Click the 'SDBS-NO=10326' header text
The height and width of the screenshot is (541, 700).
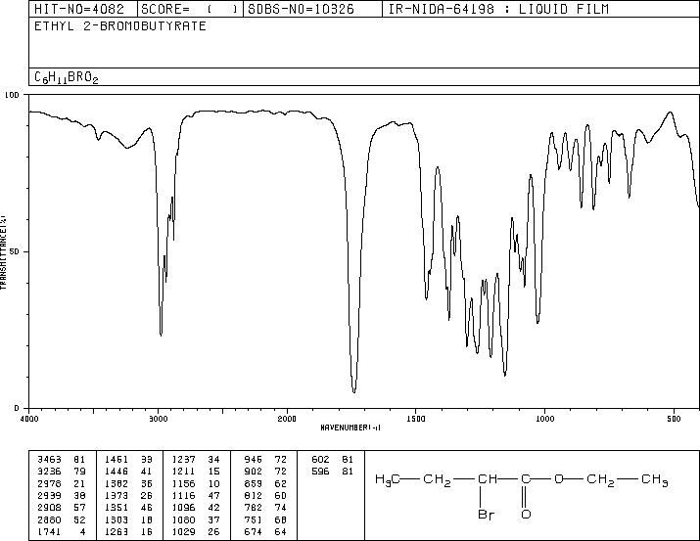(301, 9)
